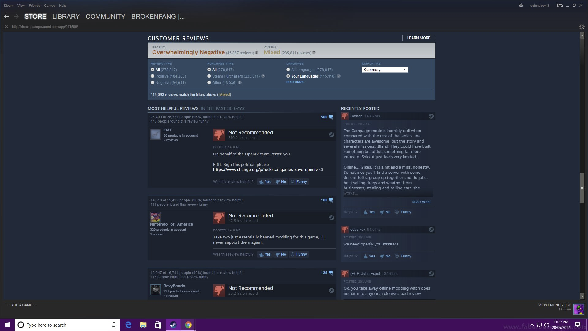Open the Steam menu
The width and height of the screenshot is (588, 331).
tap(9, 6)
